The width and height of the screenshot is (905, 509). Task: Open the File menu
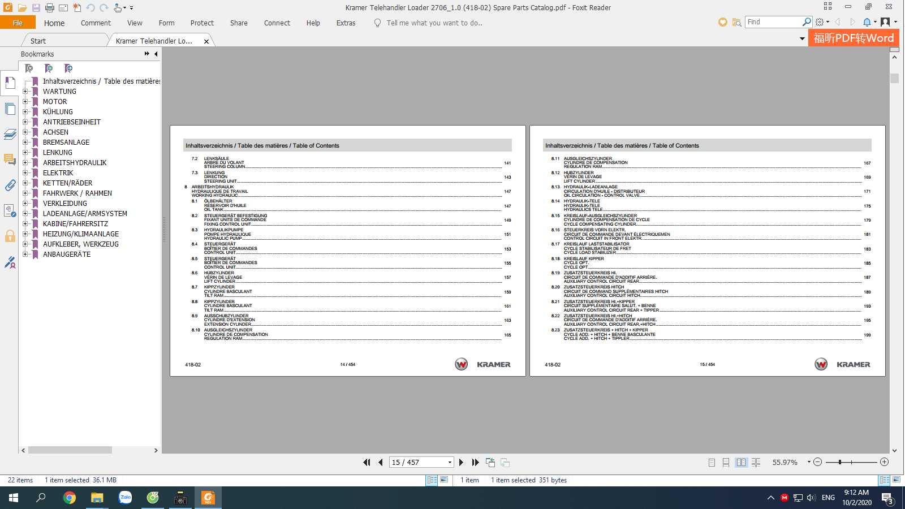point(18,23)
